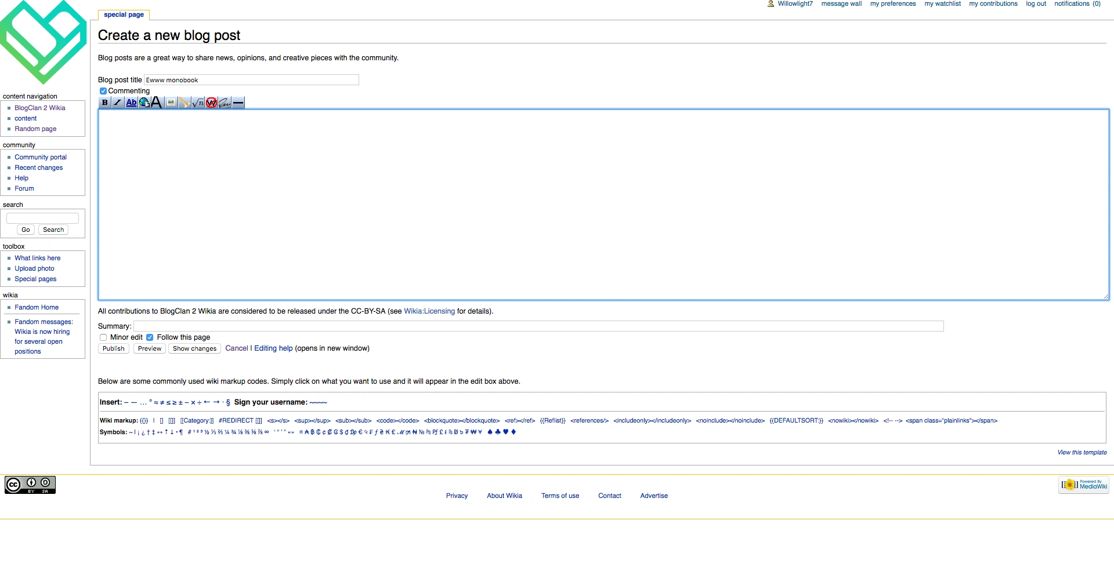This screenshot has height=582, width=1114.
Task: Click the Creative Commons license badge
Action: [30, 485]
